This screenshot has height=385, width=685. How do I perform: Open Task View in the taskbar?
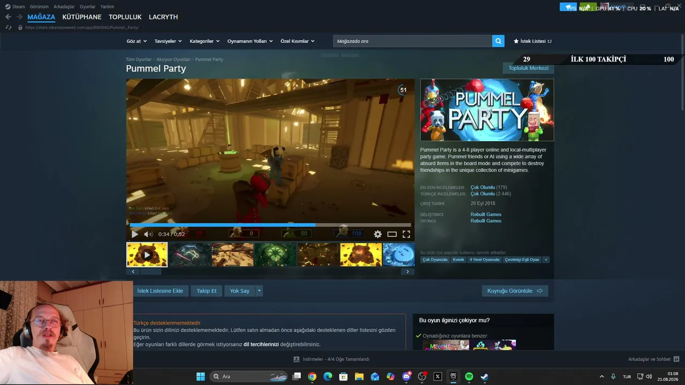pyautogui.click(x=296, y=376)
